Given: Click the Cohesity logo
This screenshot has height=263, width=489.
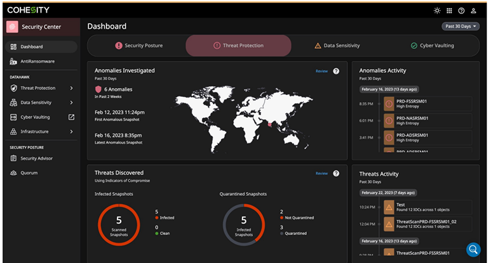Looking at the screenshot, I should click(28, 10).
